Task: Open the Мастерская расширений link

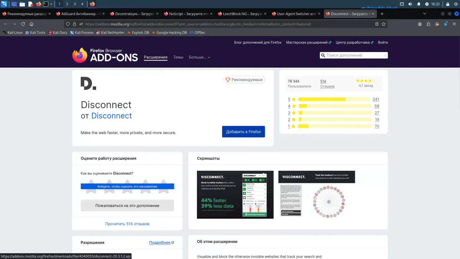Action: (308, 43)
